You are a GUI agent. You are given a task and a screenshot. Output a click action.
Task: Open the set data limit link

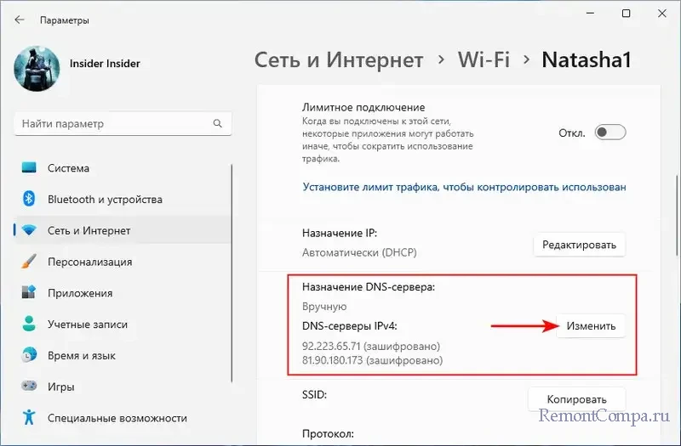point(464,187)
